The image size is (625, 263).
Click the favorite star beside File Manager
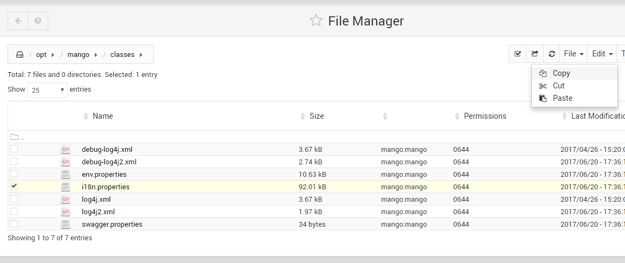[316, 21]
